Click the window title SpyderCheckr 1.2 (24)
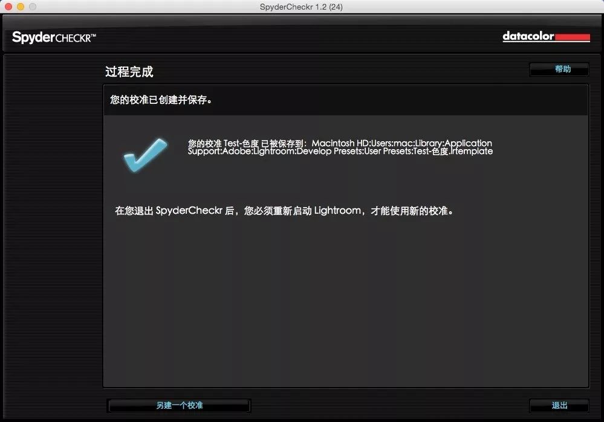Image resolution: width=604 pixels, height=422 pixels. (301, 7)
